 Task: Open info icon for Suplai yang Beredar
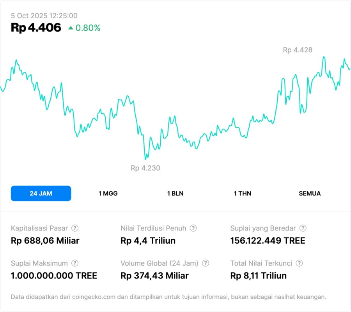coord(303,228)
